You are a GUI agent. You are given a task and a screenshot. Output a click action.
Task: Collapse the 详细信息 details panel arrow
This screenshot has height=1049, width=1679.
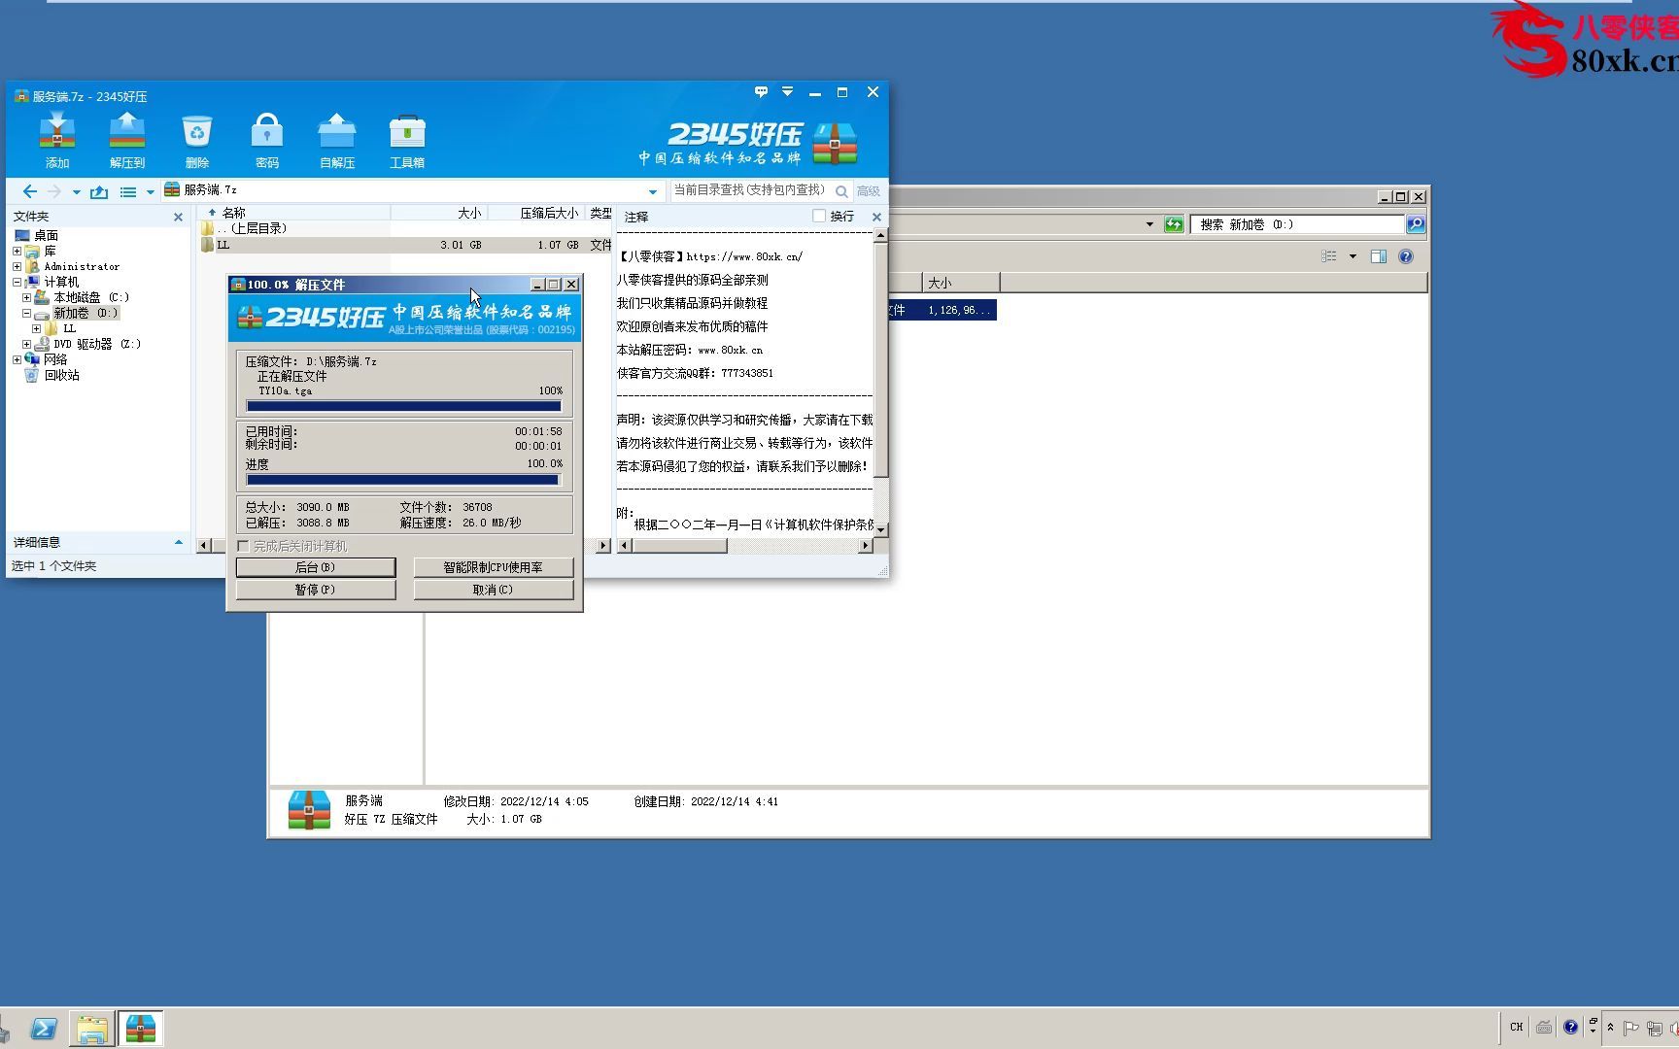click(178, 542)
